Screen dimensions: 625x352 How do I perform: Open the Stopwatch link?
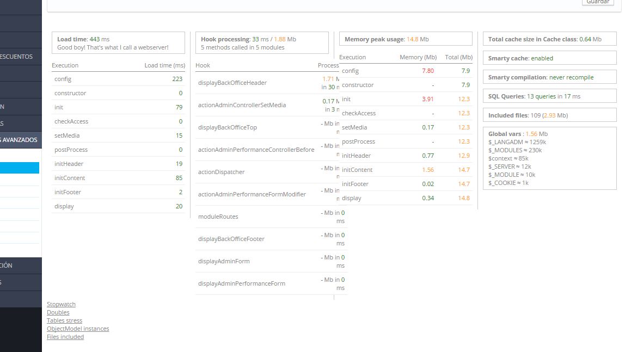click(x=61, y=304)
